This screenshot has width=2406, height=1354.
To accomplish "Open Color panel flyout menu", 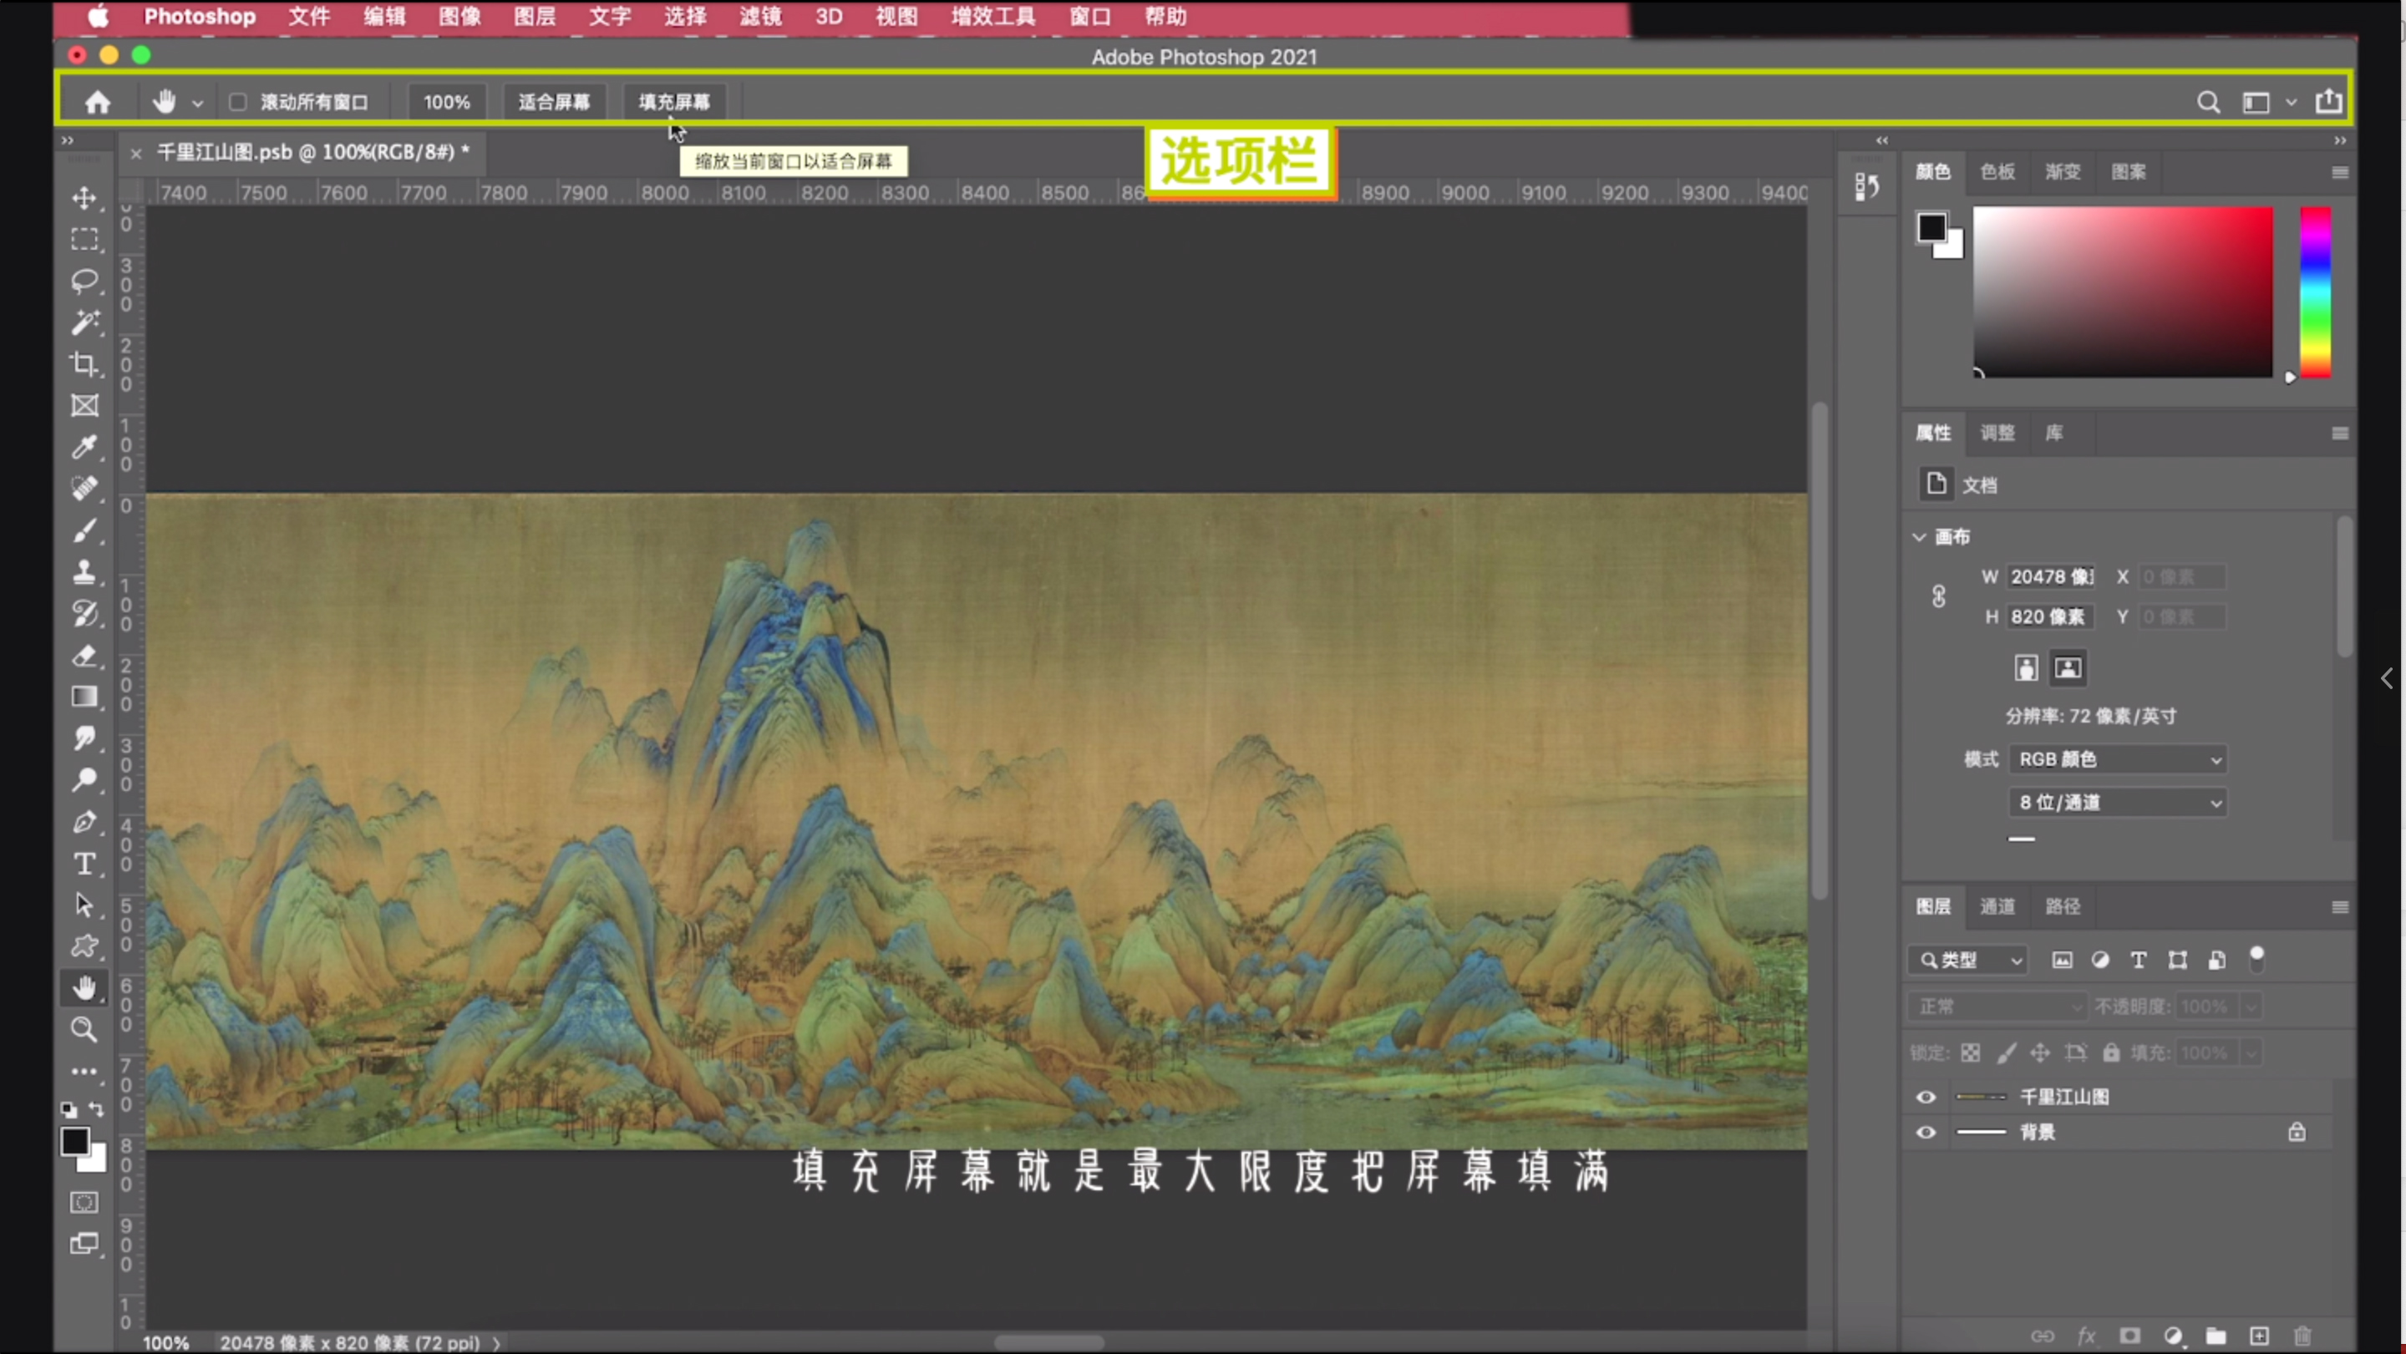I will point(2340,172).
